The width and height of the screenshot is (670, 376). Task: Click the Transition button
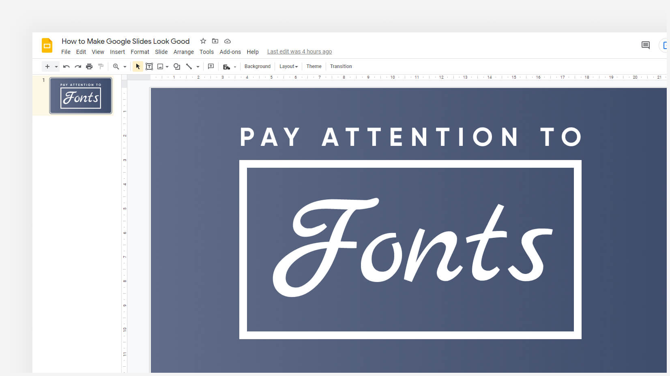341,66
